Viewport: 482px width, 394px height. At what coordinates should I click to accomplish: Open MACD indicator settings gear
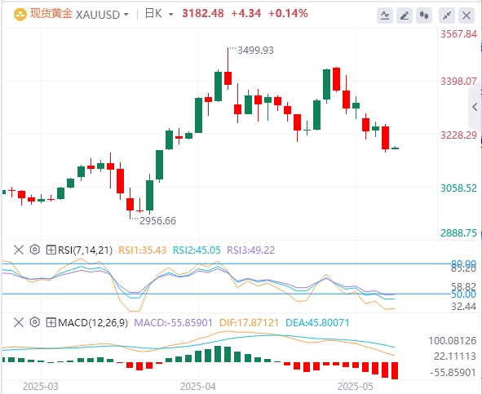coord(35,322)
